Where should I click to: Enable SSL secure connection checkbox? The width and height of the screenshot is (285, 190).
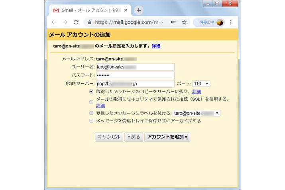point(92,102)
